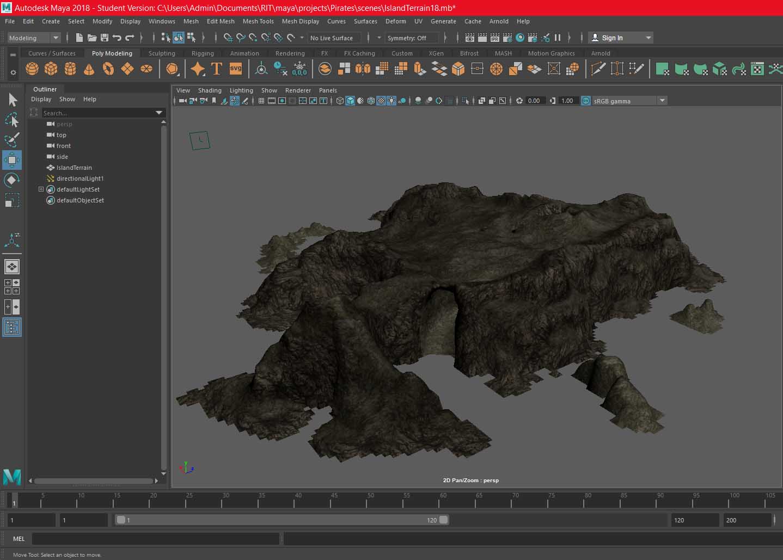Switch to the Rendering shelf tab
The image size is (783, 560).
click(290, 53)
